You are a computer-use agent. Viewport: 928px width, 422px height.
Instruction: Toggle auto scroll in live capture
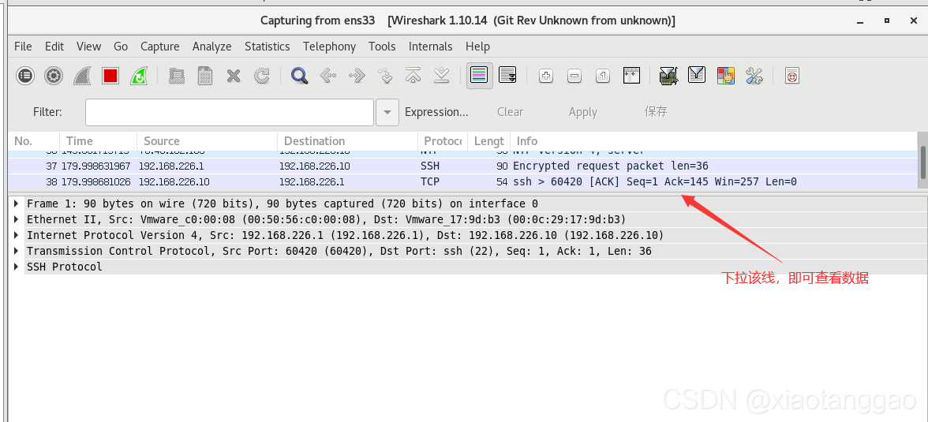(508, 75)
